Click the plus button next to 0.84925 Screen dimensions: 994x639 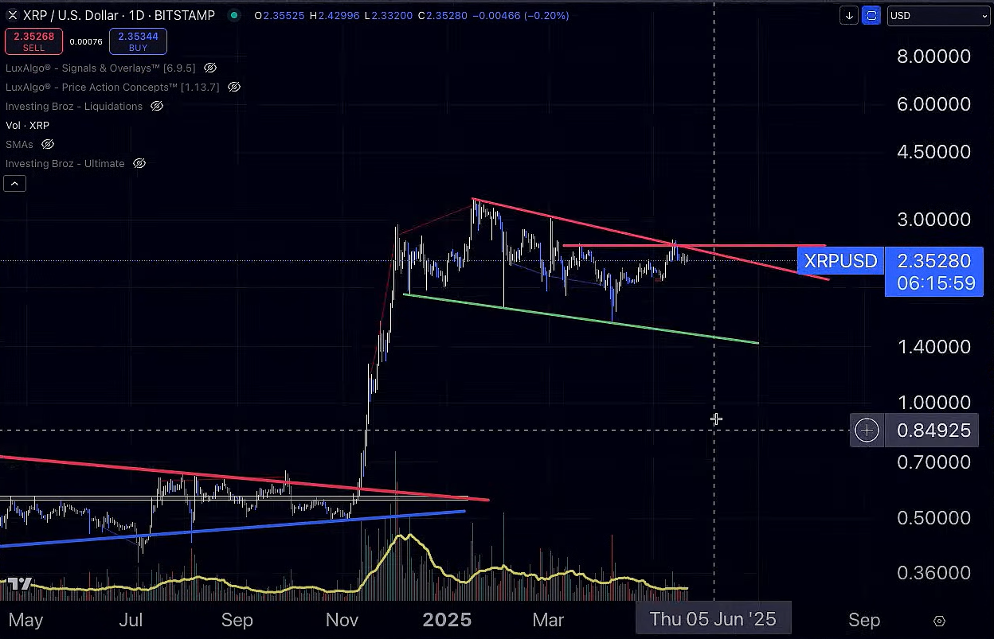(867, 431)
